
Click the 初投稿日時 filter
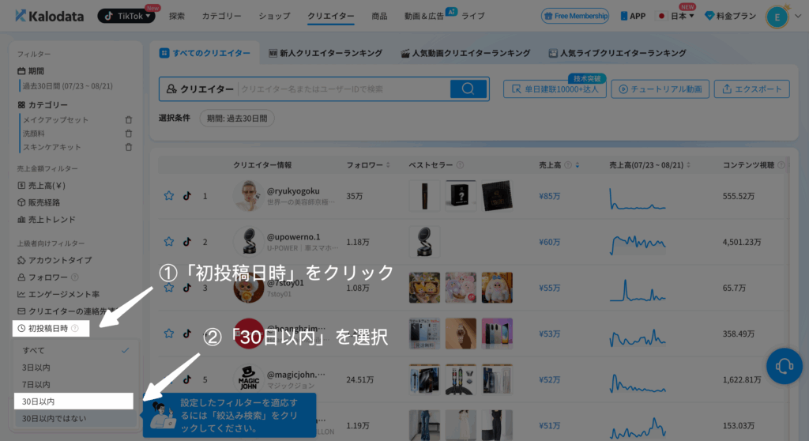(x=51, y=329)
